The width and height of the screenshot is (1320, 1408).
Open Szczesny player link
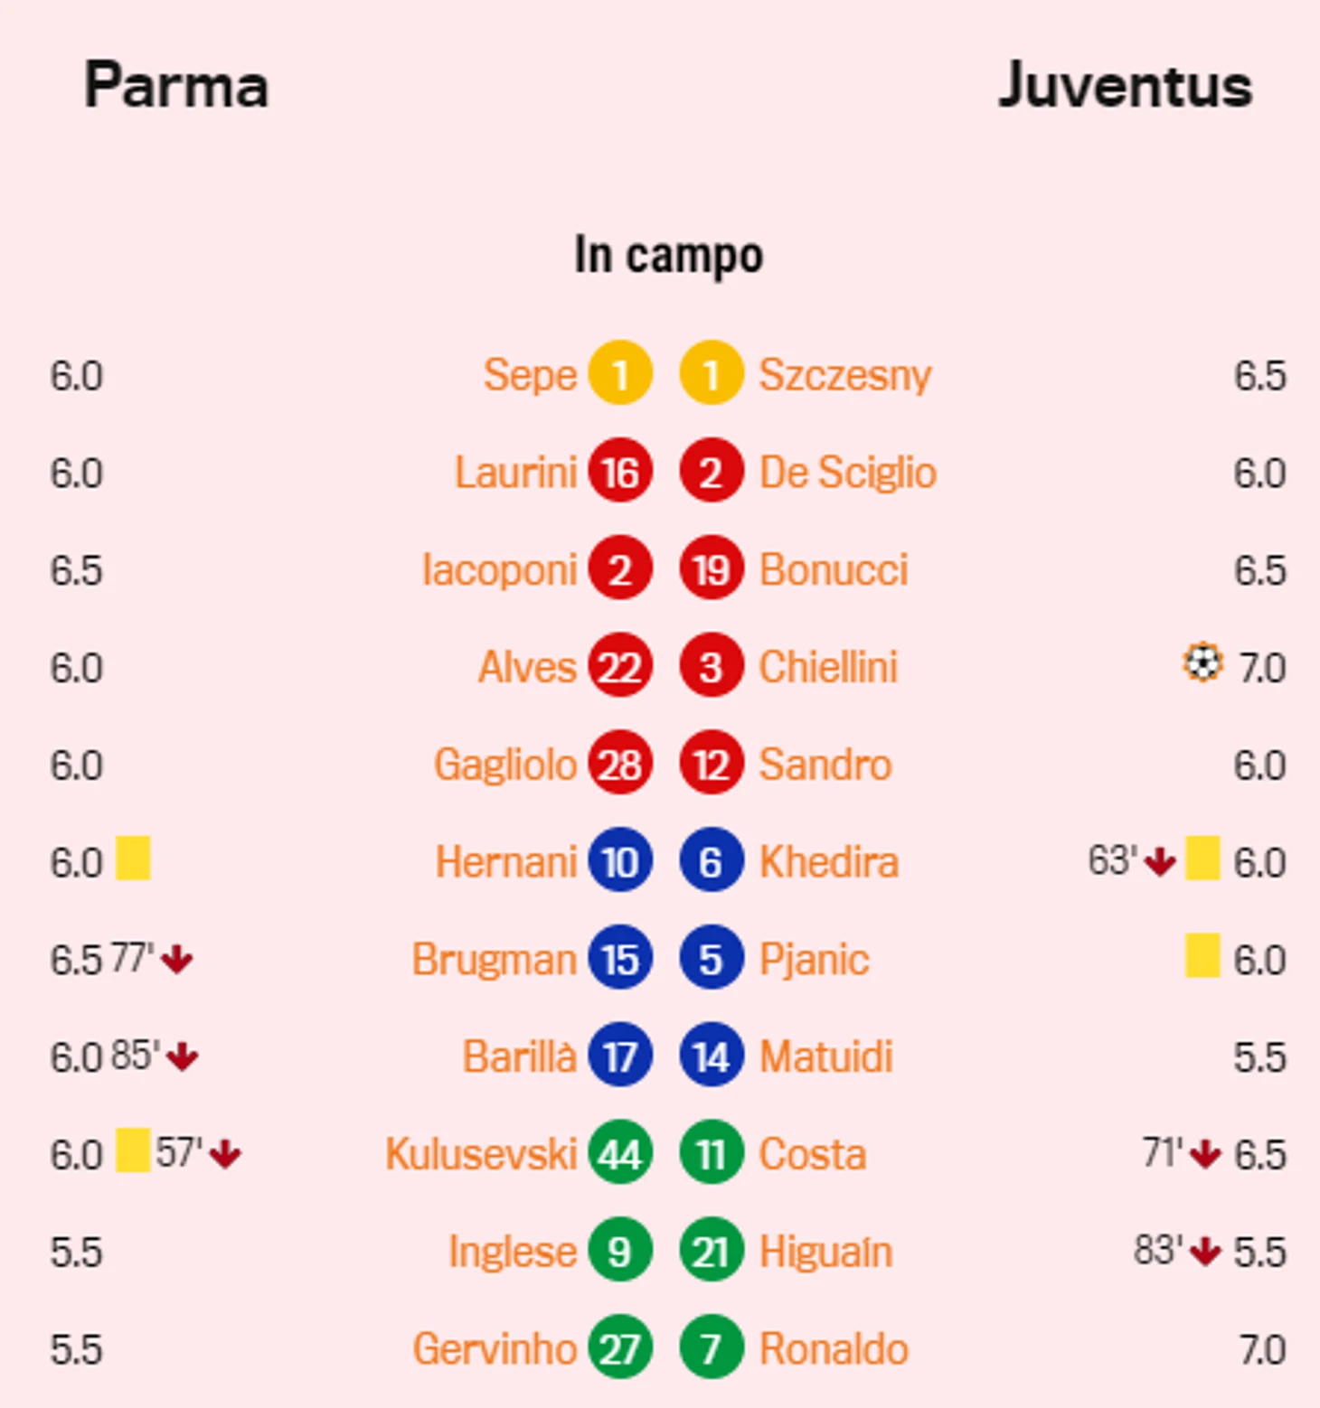[845, 375]
